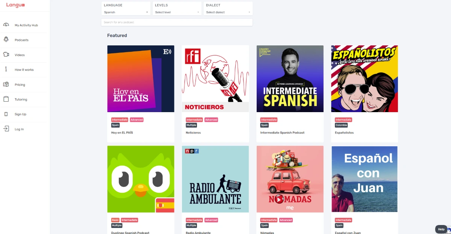Image resolution: width=451 pixels, height=234 pixels.
Task: Click the Intermediate tag on Hoy en EL PAÍS
Action: (120, 120)
